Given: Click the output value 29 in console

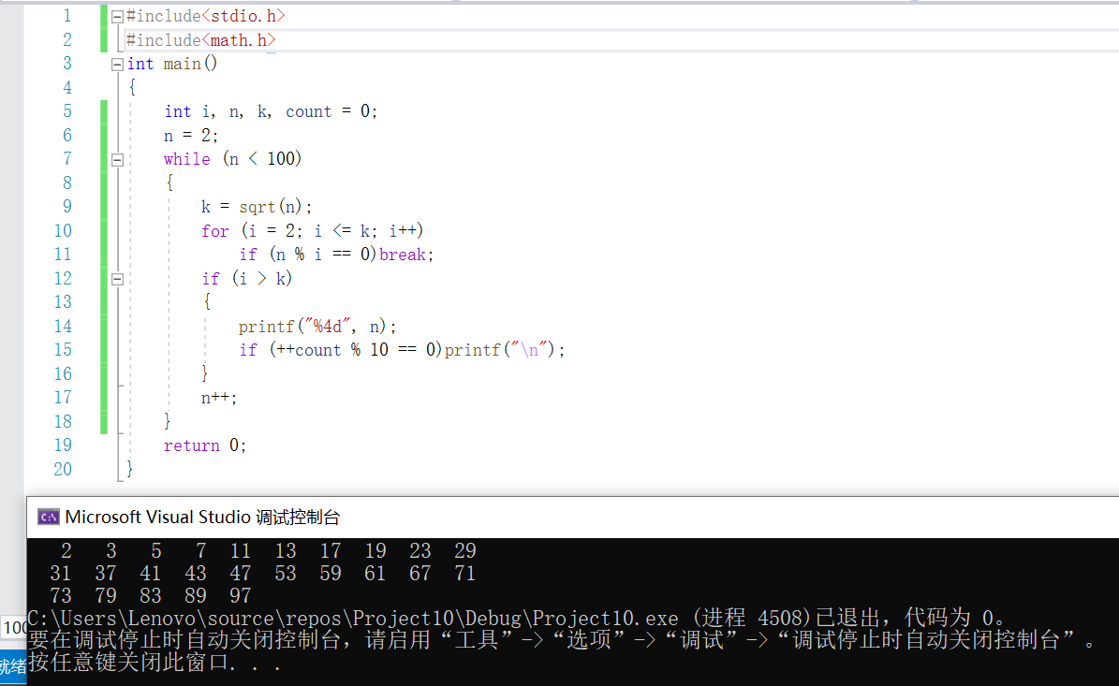Looking at the screenshot, I should pyautogui.click(x=465, y=550).
